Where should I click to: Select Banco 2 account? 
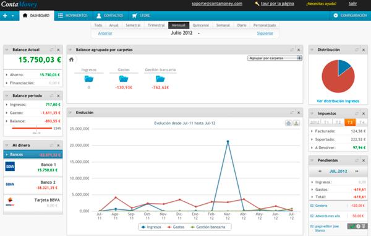33,185
